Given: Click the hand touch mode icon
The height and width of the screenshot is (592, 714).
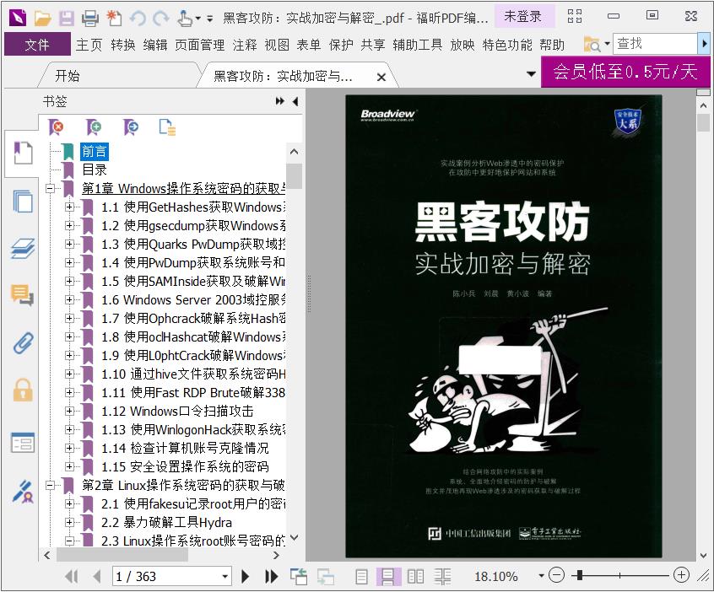Looking at the screenshot, I should point(185,19).
